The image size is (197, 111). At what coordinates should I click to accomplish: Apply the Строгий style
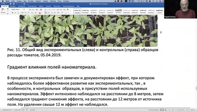coord(159,11)
